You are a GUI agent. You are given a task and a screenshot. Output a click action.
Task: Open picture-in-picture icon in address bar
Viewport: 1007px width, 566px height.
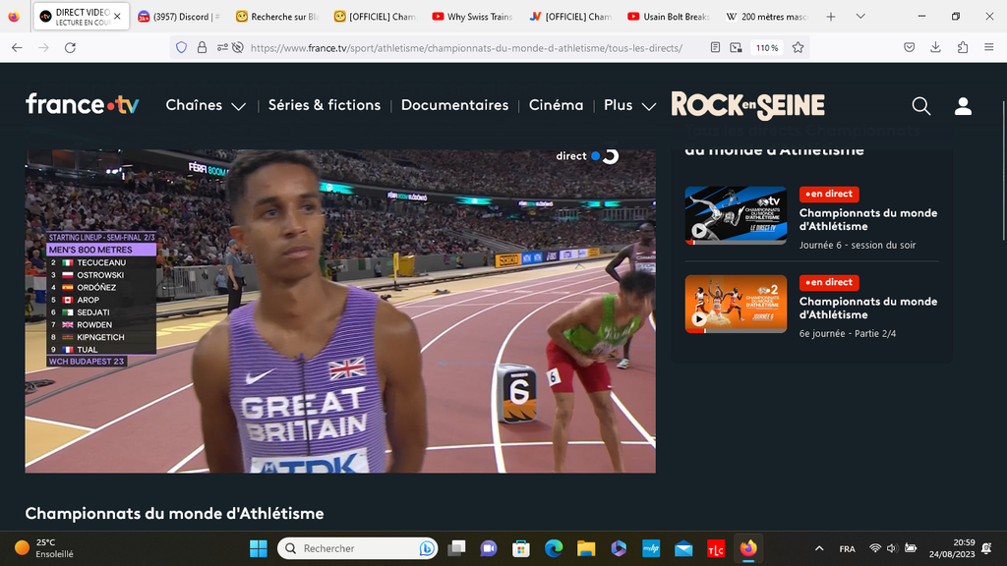click(x=736, y=47)
